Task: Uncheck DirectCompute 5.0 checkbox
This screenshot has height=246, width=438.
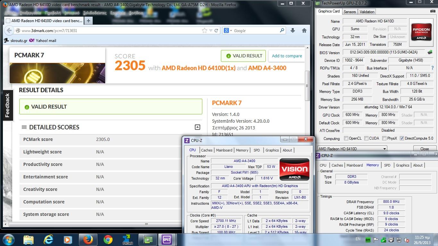Action: (x=402, y=138)
